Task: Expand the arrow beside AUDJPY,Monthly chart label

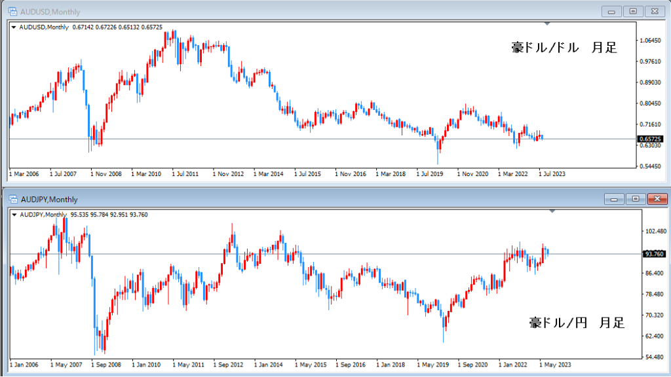Action: [x=14, y=215]
